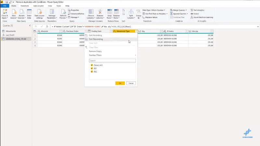This screenshot has width=260, height=146.
Task: Confirm filter with OK button
Action: [120, 83]
